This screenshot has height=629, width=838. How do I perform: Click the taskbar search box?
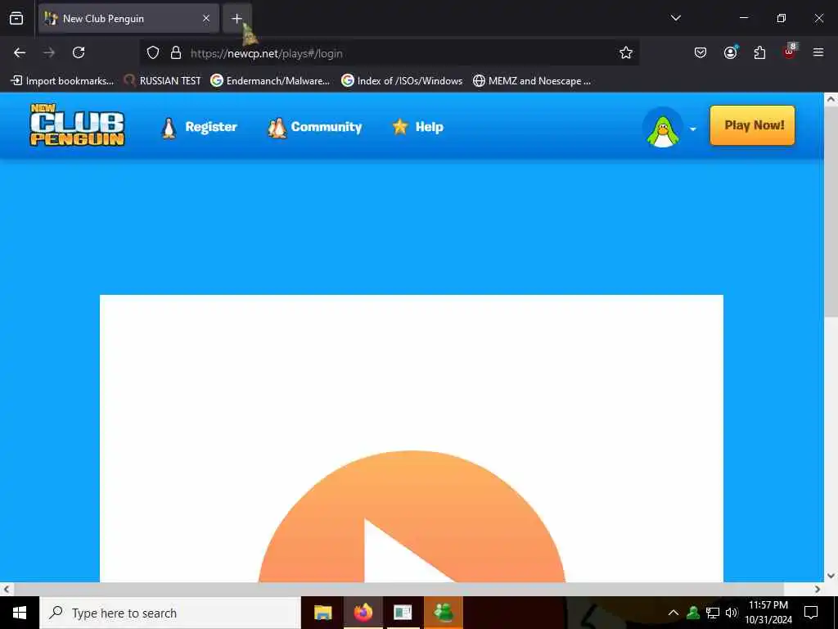(170, 613)
